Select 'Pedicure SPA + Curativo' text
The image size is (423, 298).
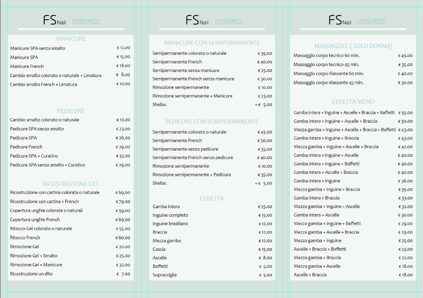(x=34, y=156)
